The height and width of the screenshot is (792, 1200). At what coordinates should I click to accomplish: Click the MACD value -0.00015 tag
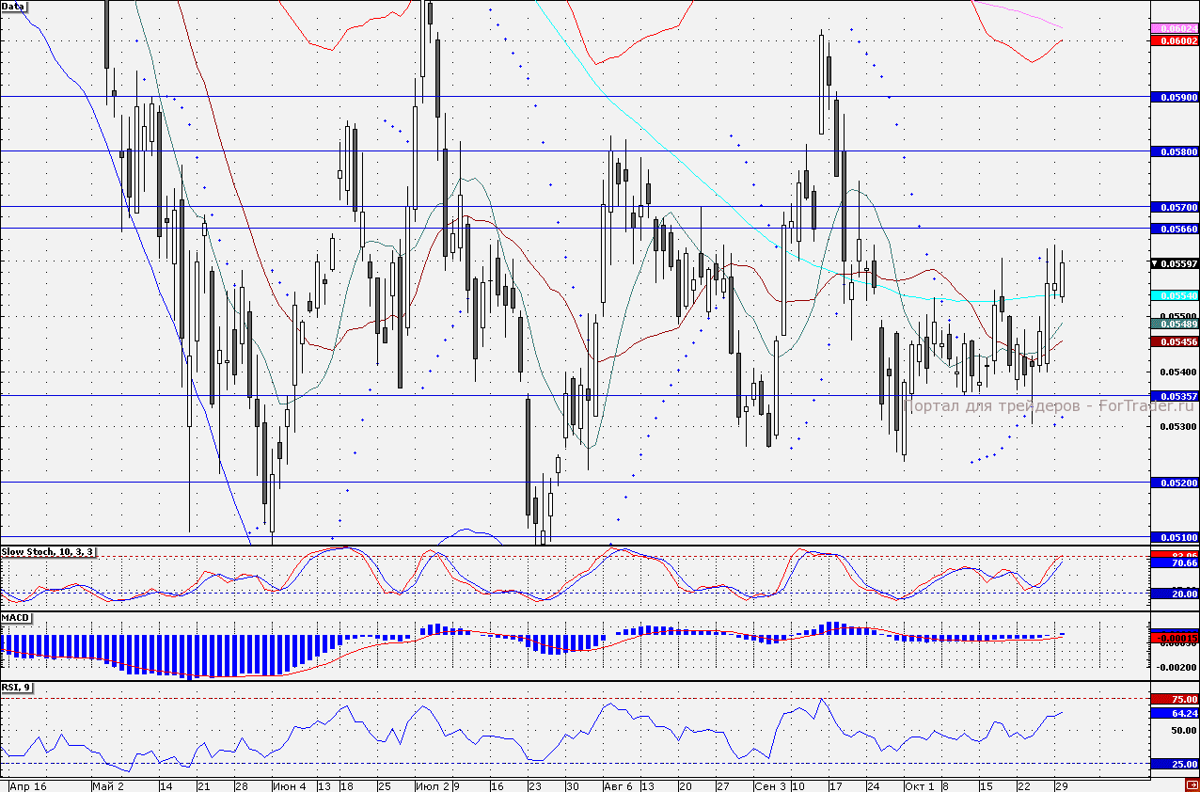1175,638
